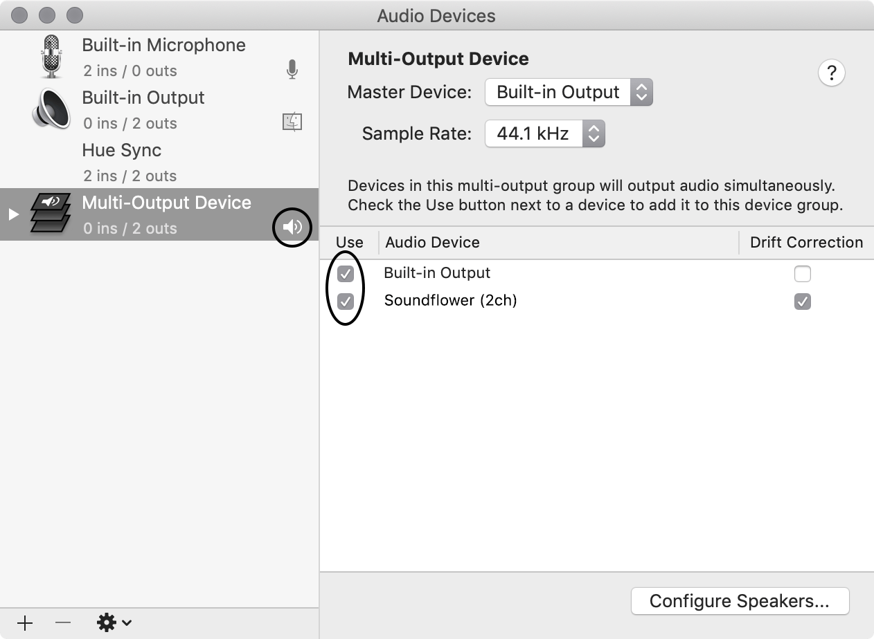Enable Drift Correction for Built-in Output

pos(802,273)
